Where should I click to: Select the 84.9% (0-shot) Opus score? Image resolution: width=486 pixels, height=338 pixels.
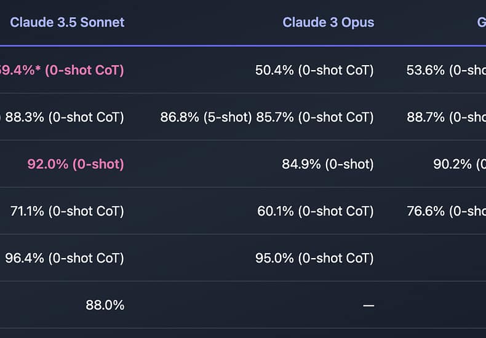(328, 164)
